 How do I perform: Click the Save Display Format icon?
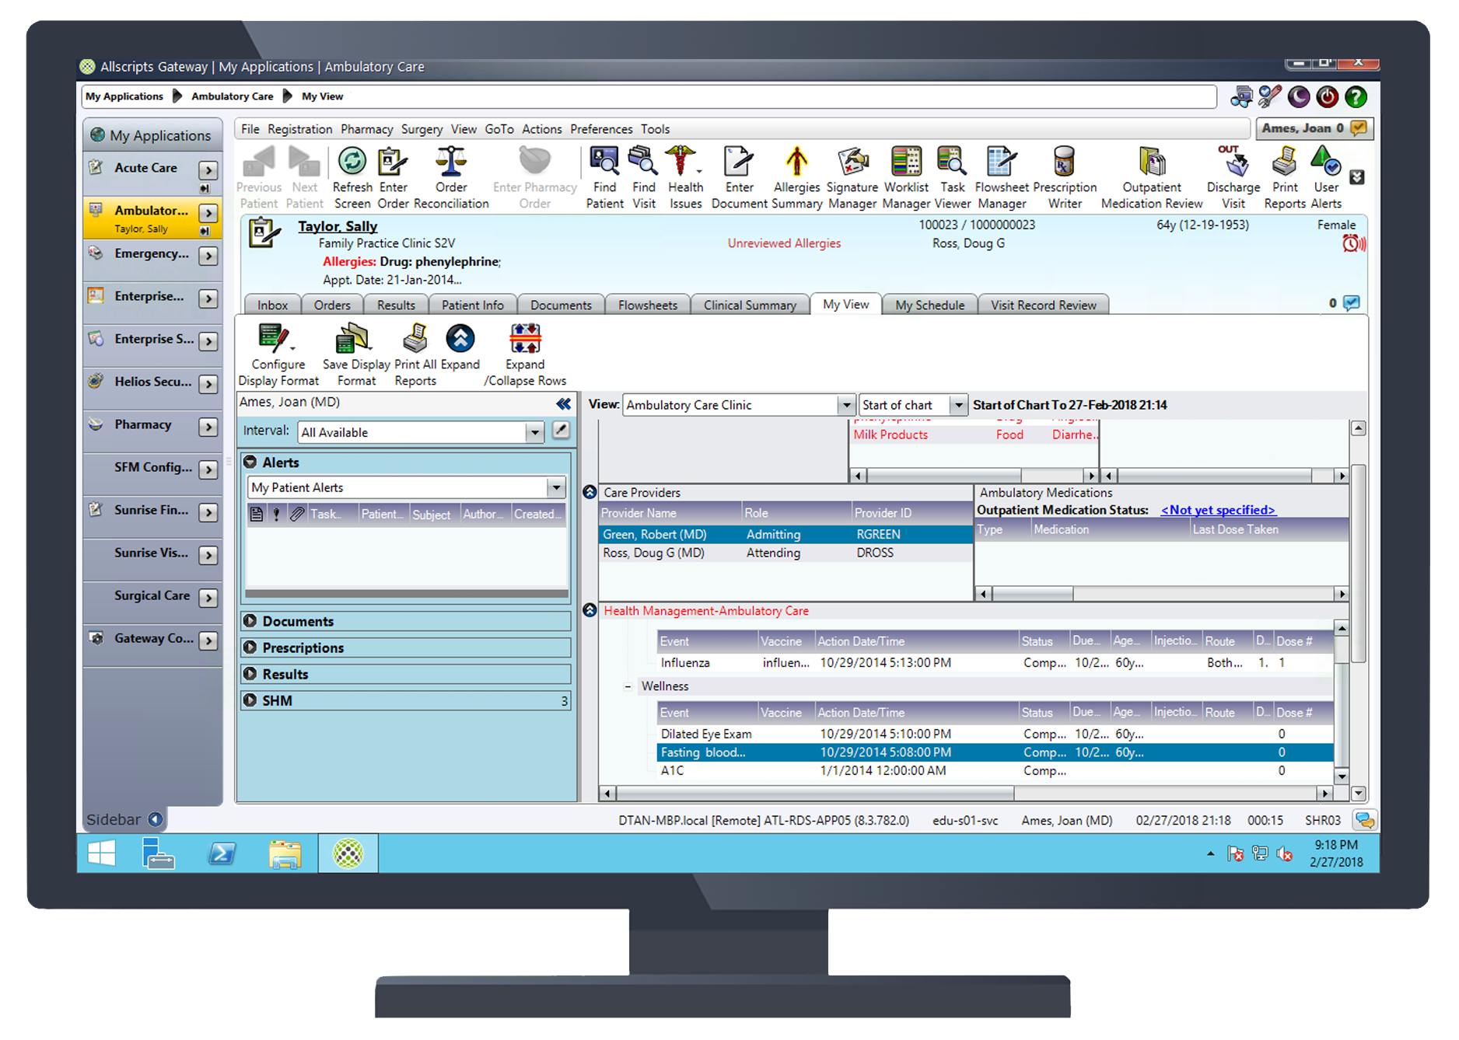tap(354, 339)
